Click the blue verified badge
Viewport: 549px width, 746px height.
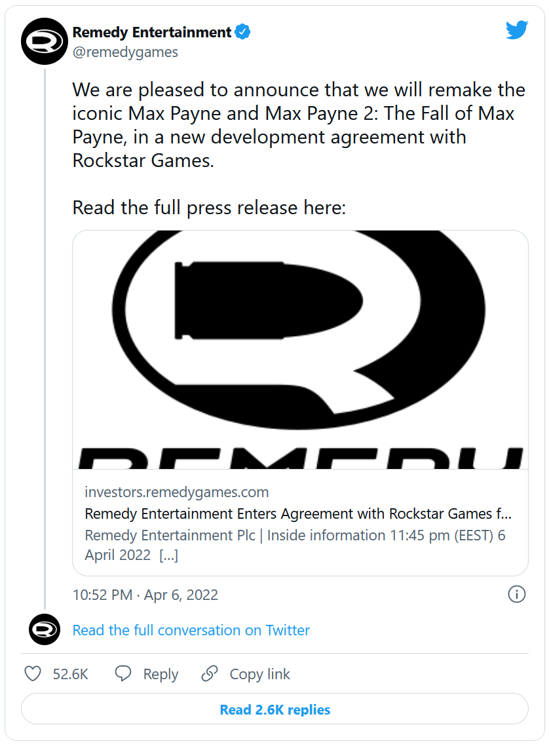click(x=242, y=32)
